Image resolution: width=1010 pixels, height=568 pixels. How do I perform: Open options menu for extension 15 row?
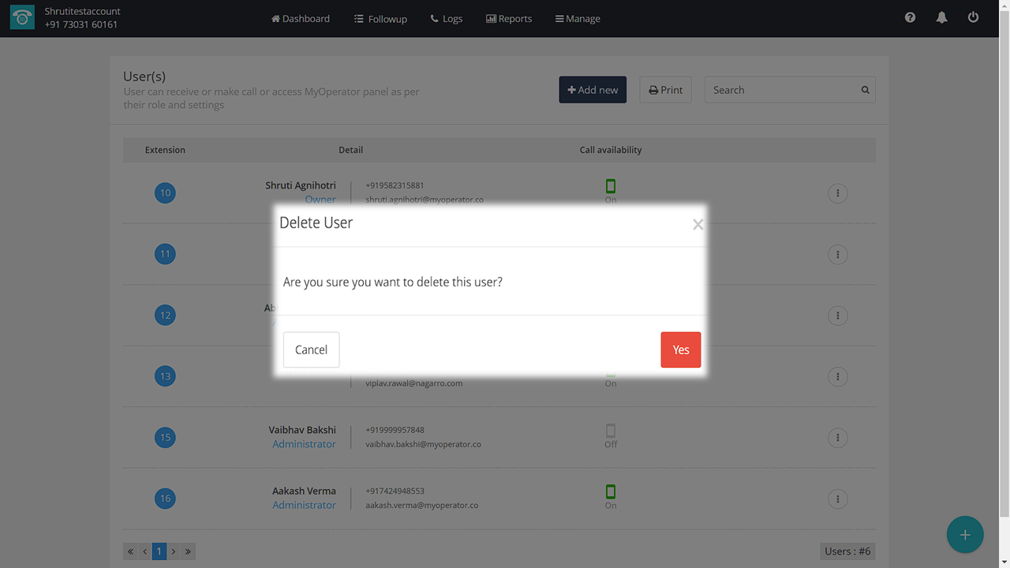tap(837, 438)
